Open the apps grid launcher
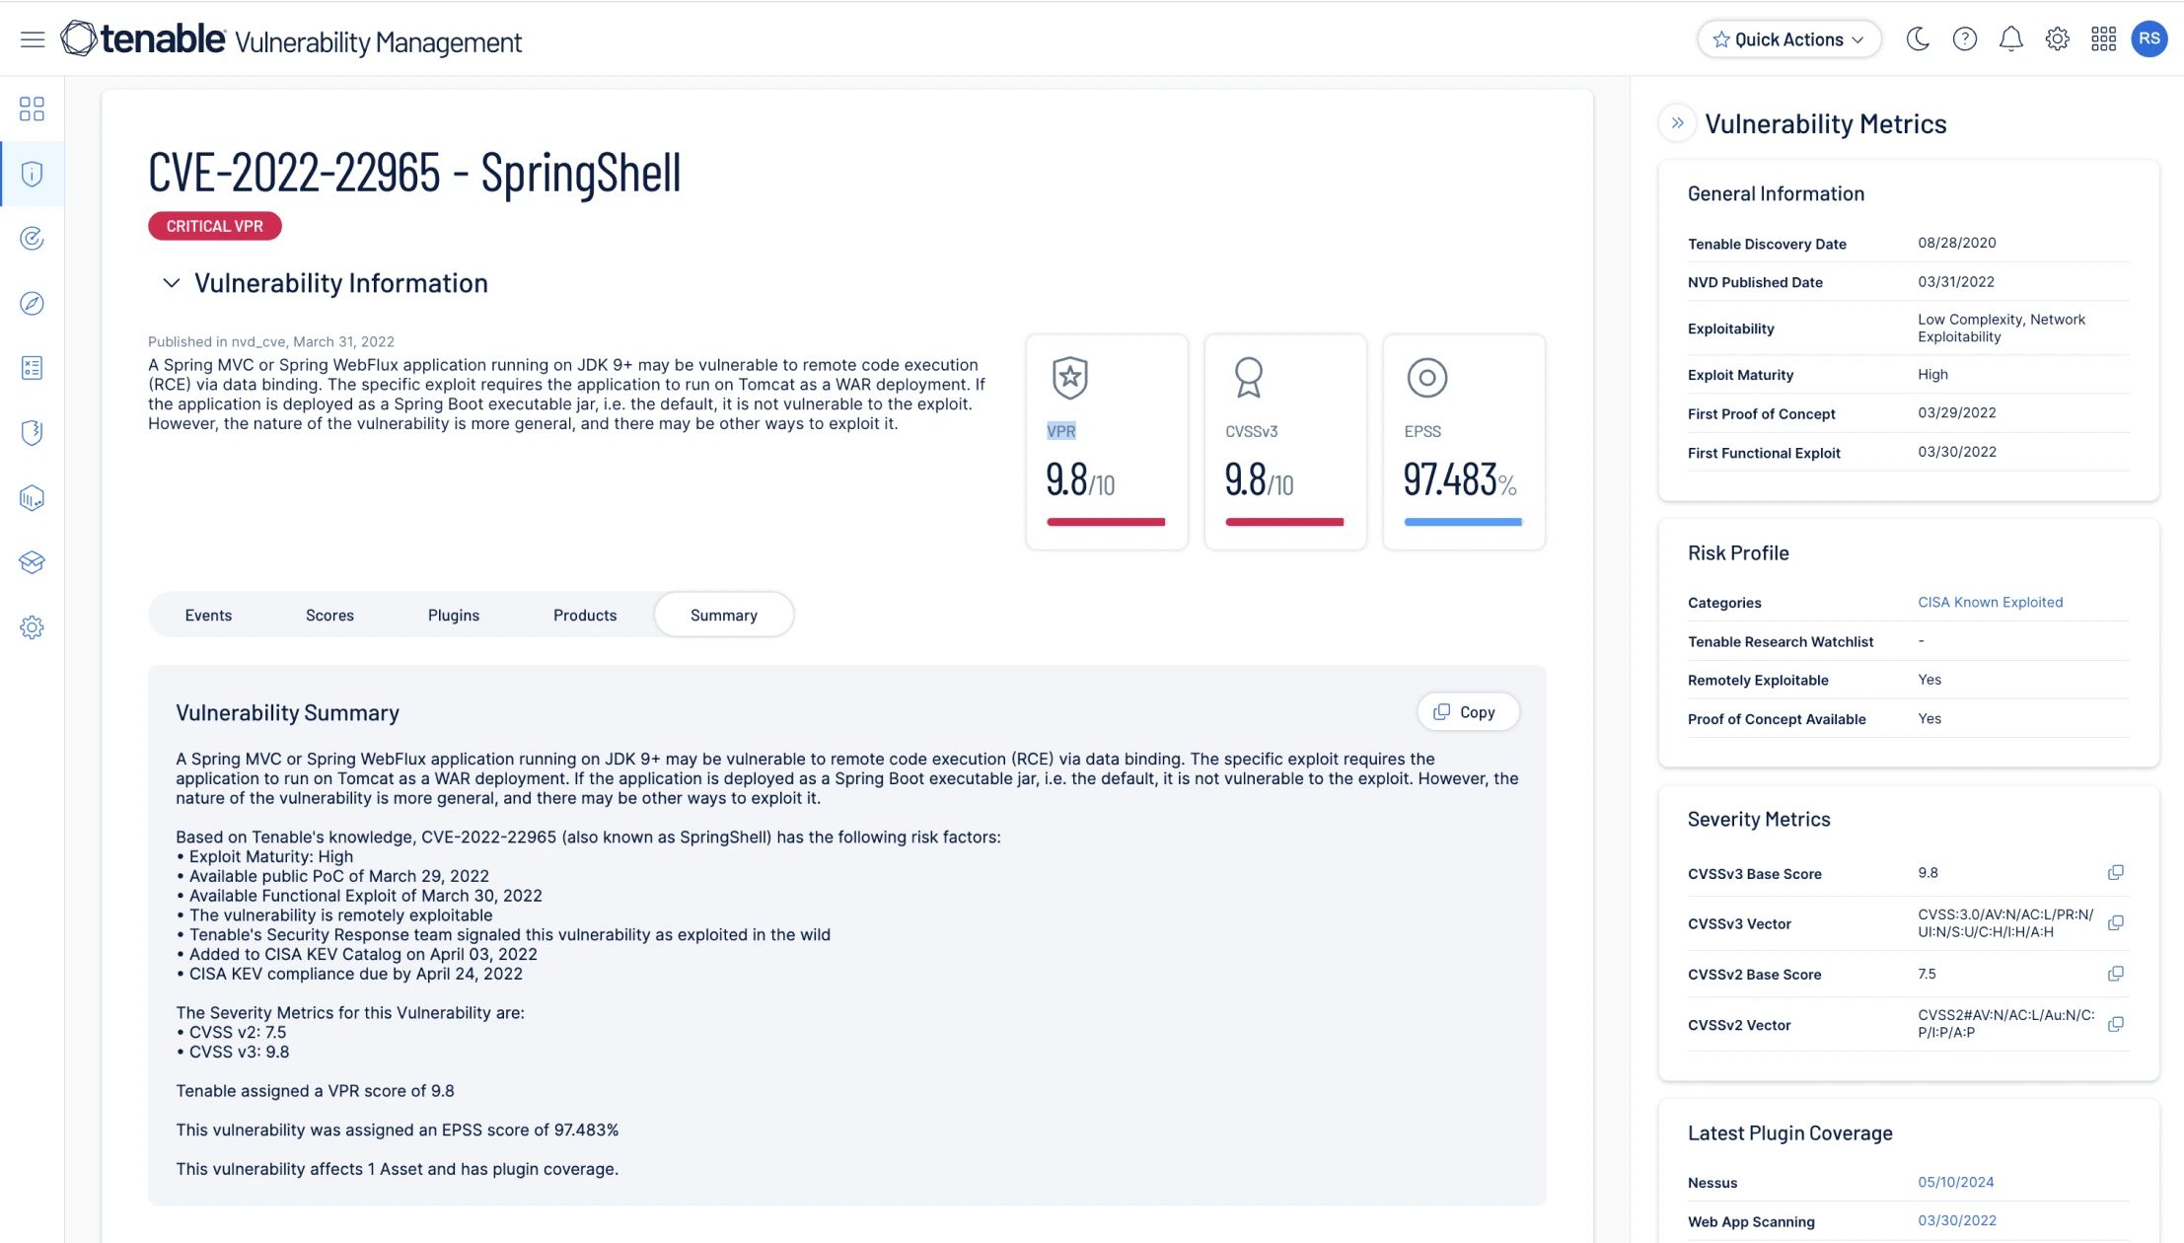2184x1243 pixels. pos(2103,39)
